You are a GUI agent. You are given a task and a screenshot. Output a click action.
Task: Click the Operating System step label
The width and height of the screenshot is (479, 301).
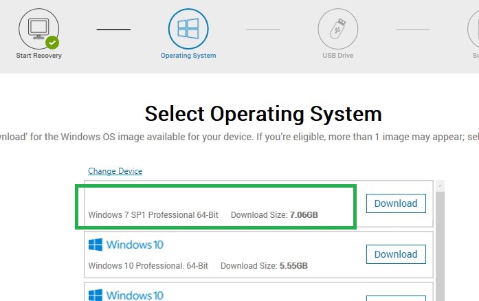(188, 56)
